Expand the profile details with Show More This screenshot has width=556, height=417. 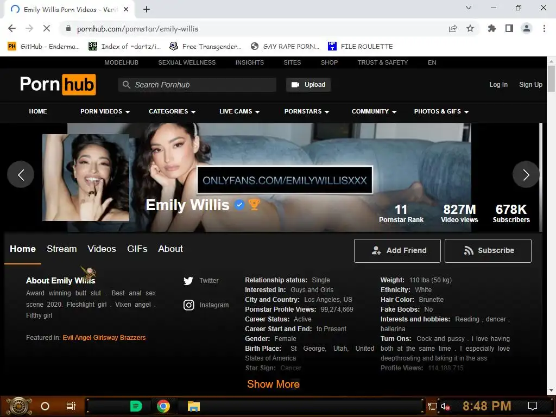[x=274, y=384]
